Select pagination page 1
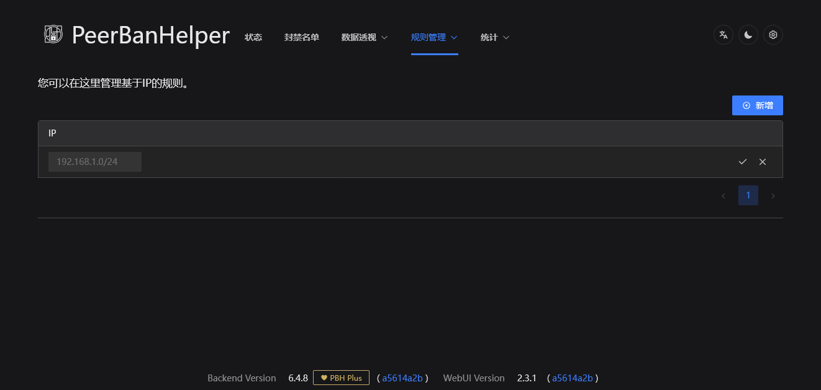This screenshot has width=821, height=390. coord(748,196)
